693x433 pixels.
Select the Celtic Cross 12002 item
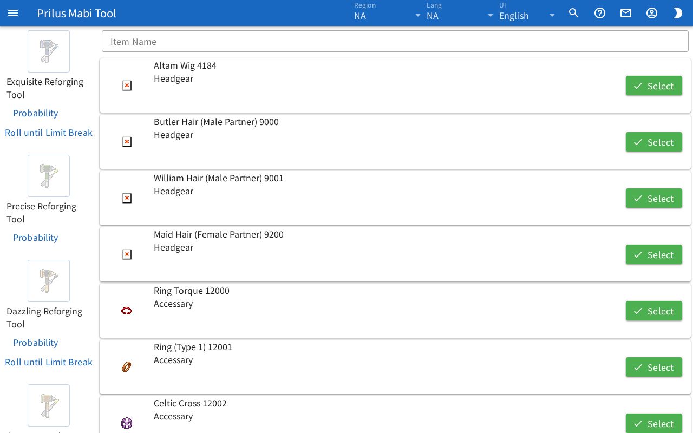[x=654, y=423]
